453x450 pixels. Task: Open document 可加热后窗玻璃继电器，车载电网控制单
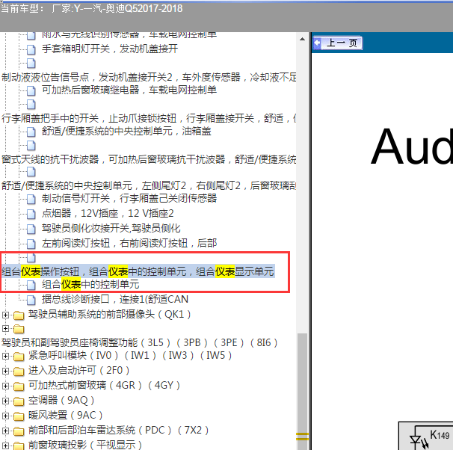pos(129,90)
